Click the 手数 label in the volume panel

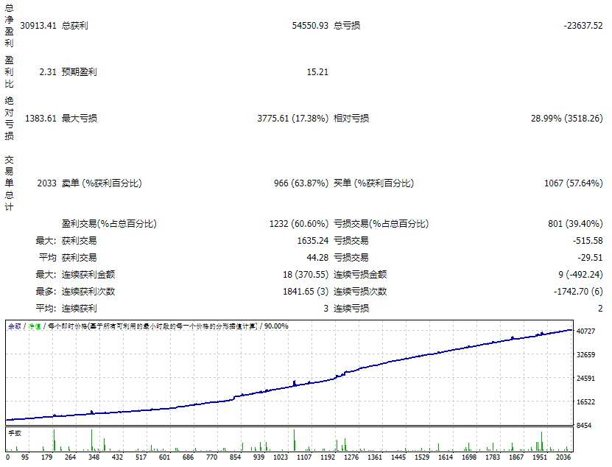15,433
